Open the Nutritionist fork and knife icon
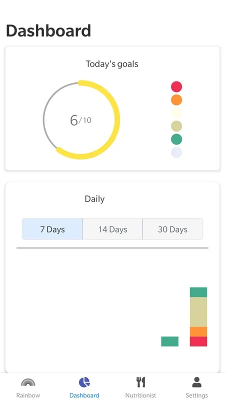Image resolution: width=225 pixels, height=400 pixels. (140, 382)
